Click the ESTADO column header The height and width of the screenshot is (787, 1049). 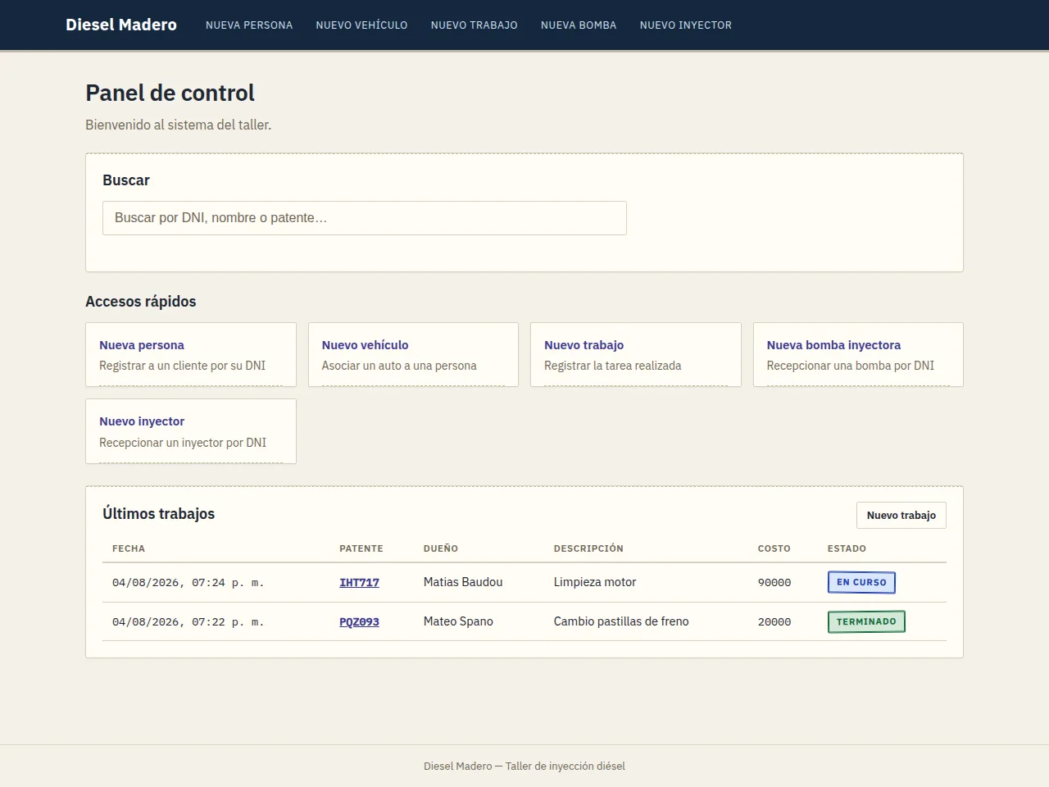click(847, 548)
